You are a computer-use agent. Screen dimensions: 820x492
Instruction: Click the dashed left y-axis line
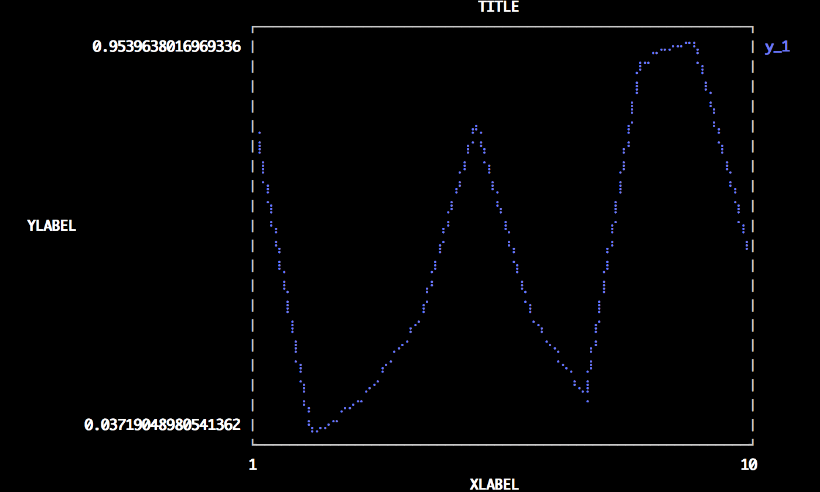252,234
